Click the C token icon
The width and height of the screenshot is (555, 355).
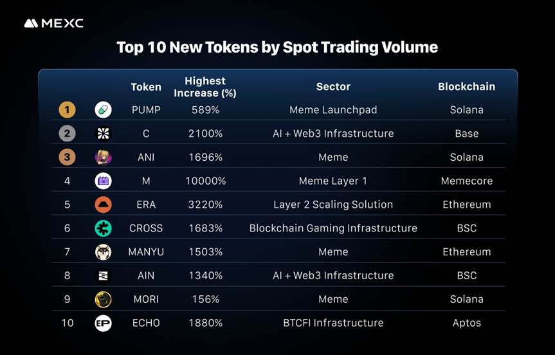pos(103,134)
